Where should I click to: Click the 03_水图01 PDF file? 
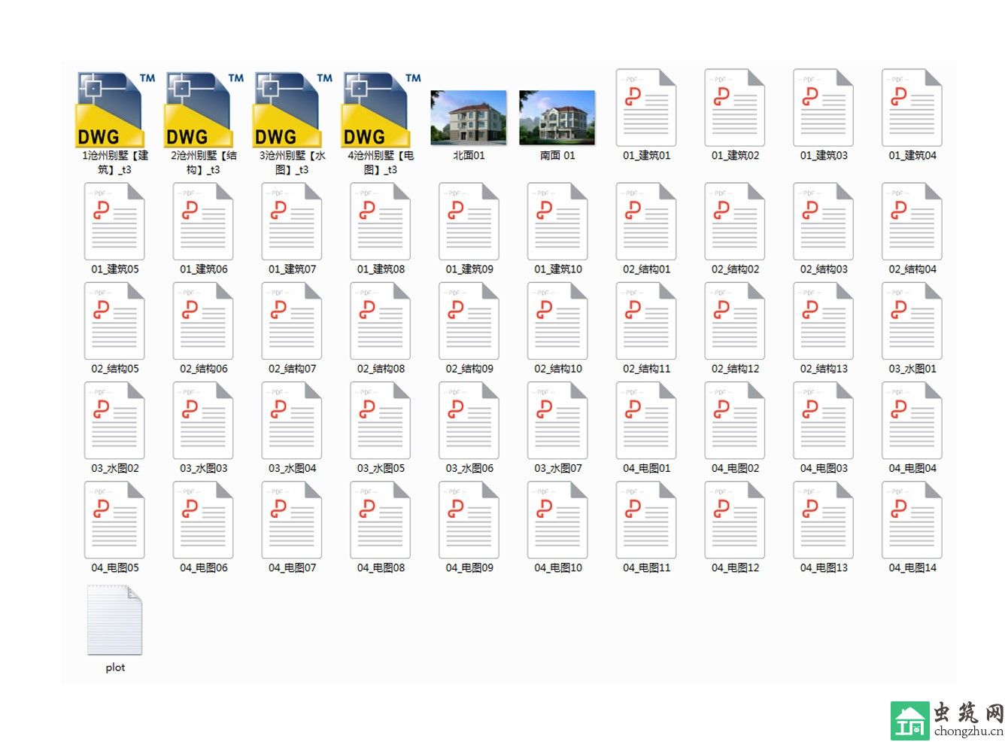point(912,321)
